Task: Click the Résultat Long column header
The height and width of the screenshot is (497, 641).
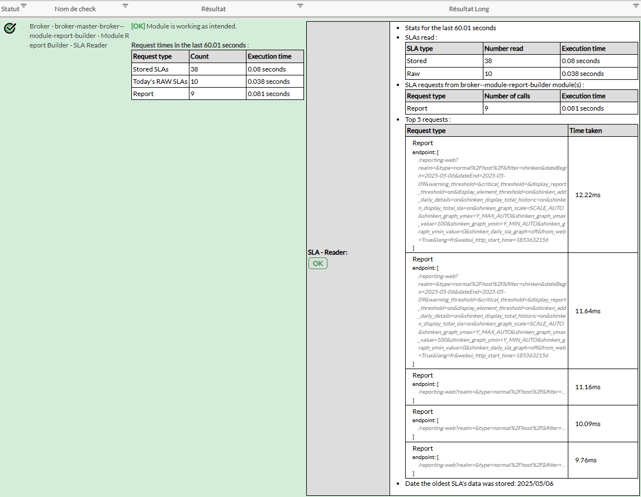Action: [469, 9]
